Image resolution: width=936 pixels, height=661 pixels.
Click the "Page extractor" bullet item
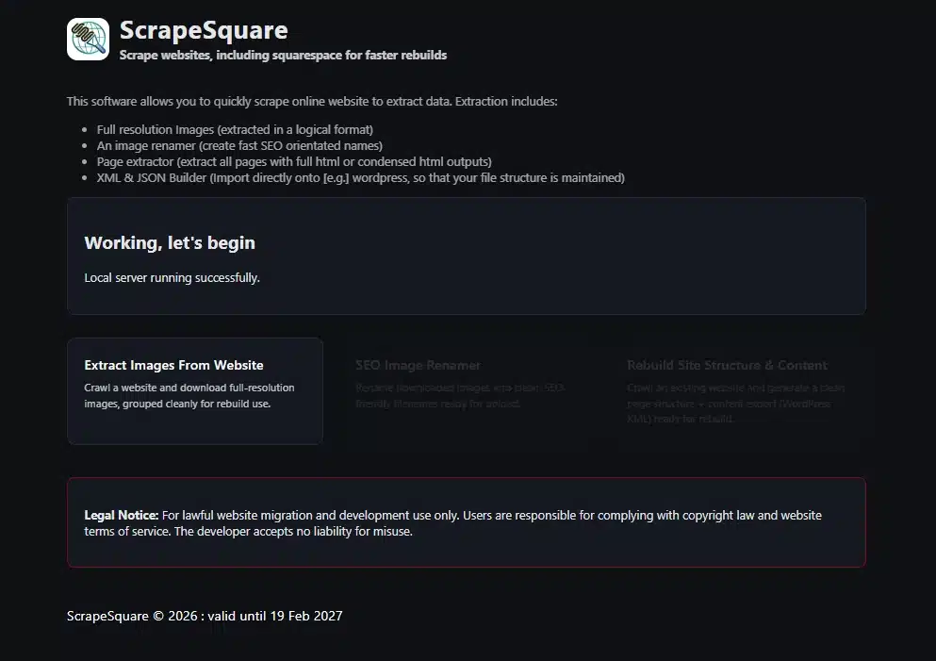pyautogui.click(x=293, y=161)
